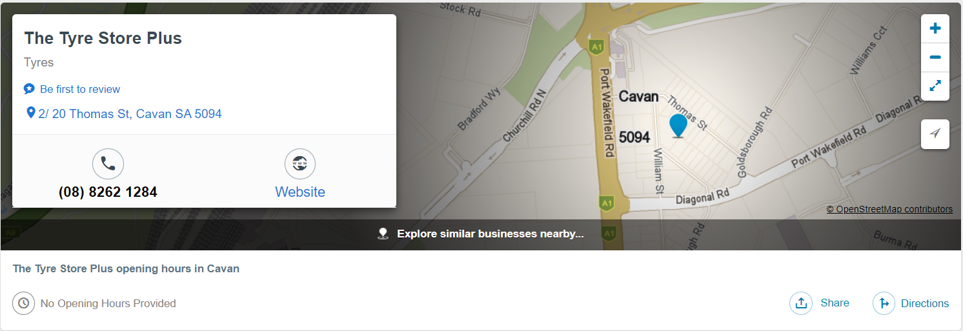Click the www website globe icon

pos(300,164)
